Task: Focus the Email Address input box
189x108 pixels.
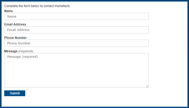Action: pos(76,30)
